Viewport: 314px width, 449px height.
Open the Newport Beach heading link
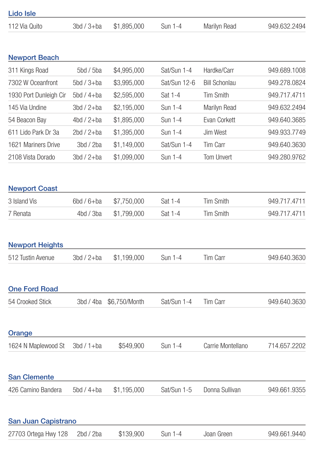pyautogui.click(x=33, y=58)
